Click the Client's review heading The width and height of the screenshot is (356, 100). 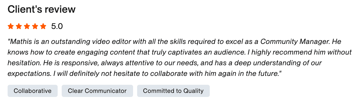(x=42, y=9)
